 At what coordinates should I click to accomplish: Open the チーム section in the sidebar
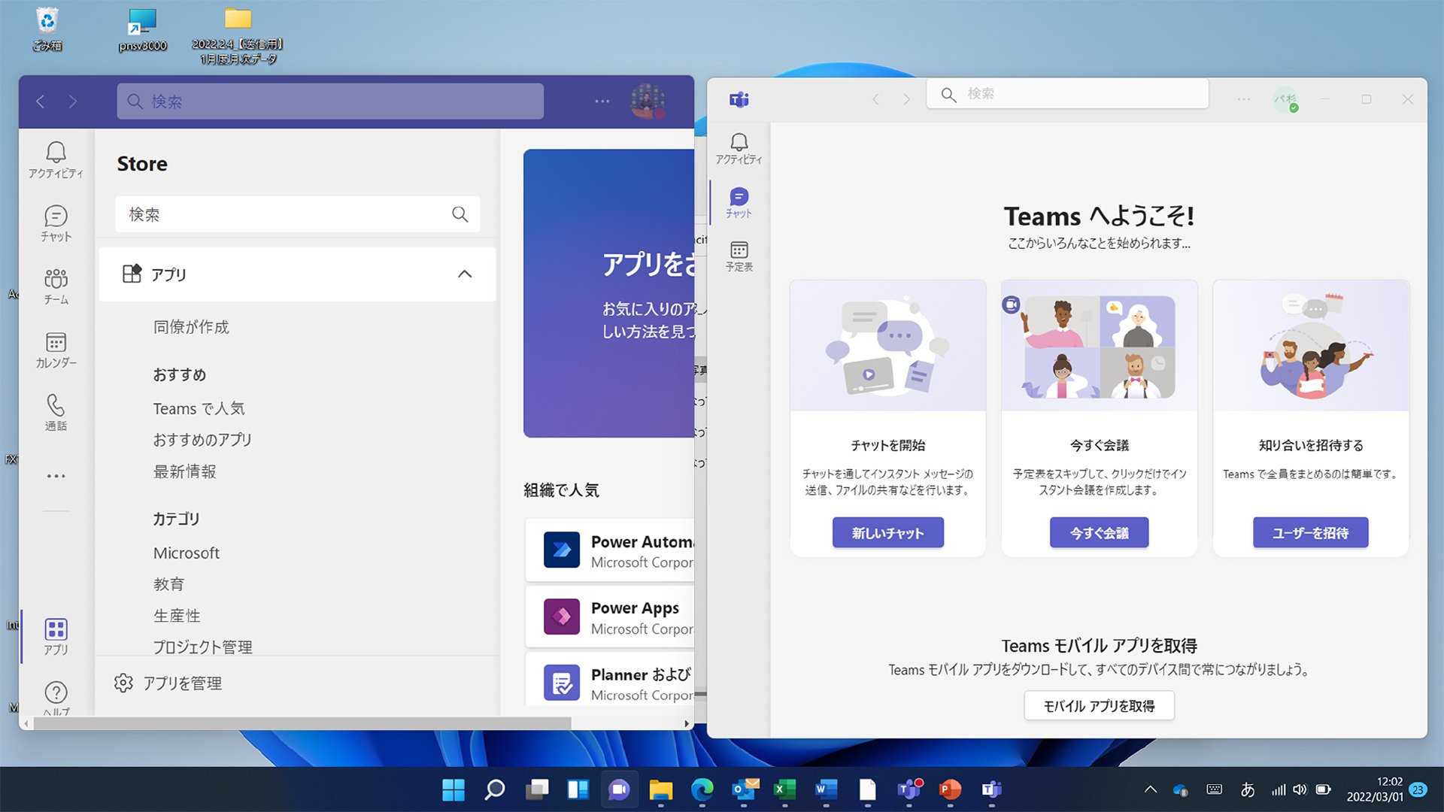tap(56, 286)
